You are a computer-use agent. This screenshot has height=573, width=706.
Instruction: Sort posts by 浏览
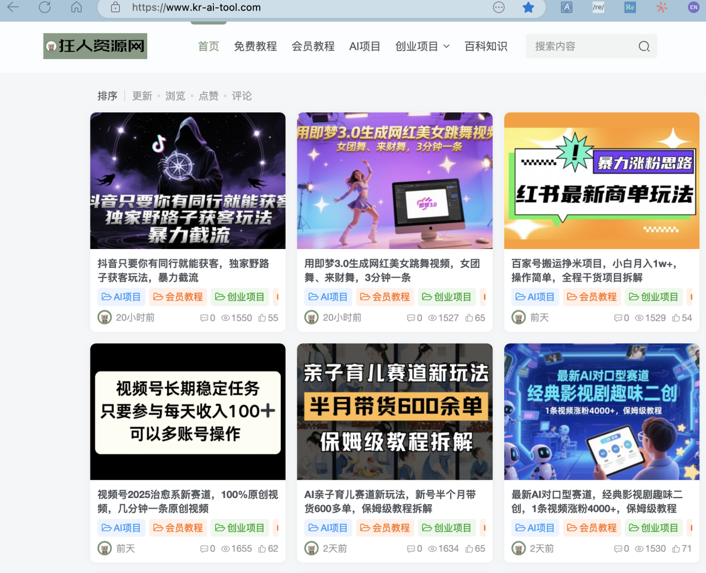[175, 96]
